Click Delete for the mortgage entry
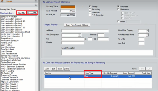 click(x=67, y=69)
